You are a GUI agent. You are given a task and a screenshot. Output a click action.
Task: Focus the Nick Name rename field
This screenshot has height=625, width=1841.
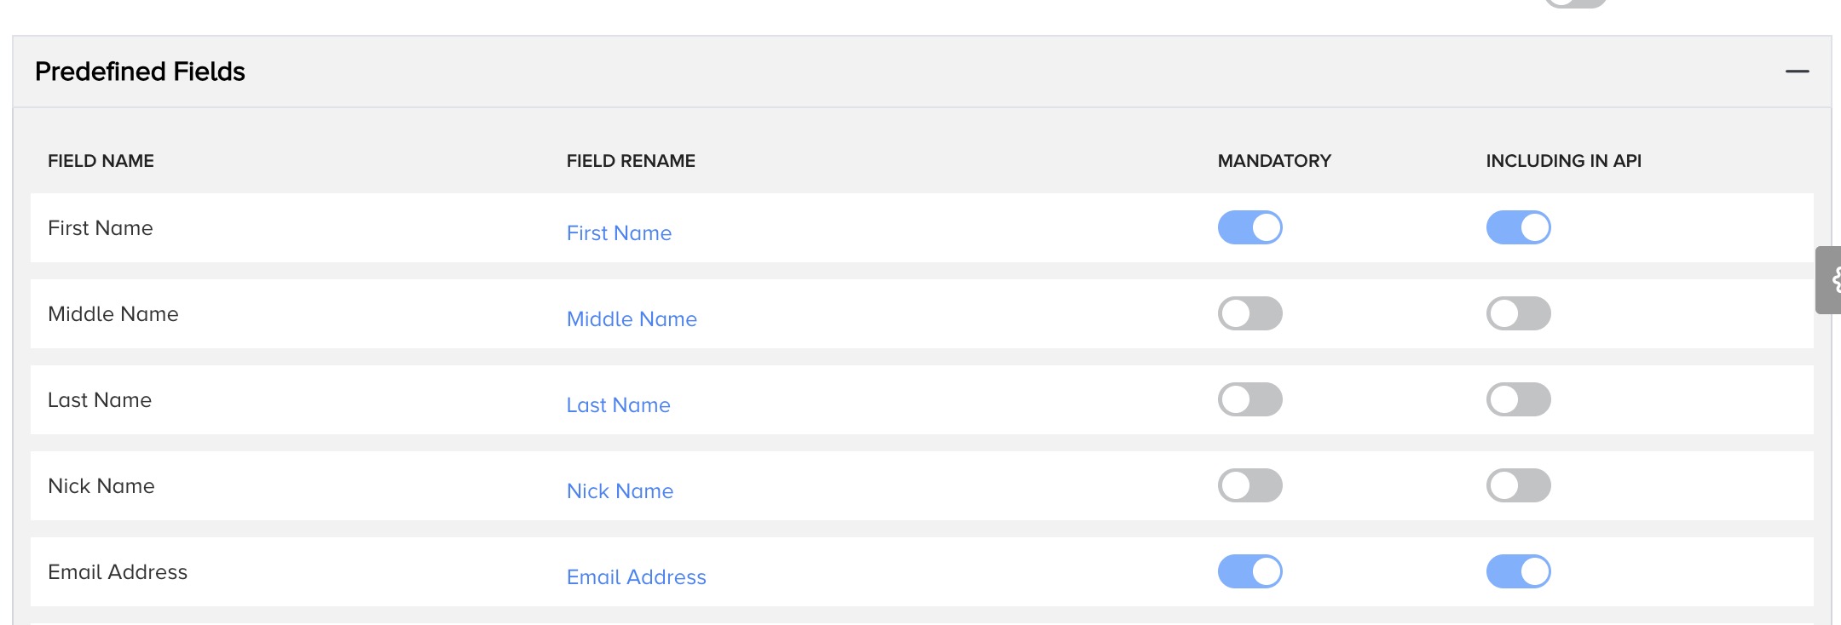[x=620, y=491]
